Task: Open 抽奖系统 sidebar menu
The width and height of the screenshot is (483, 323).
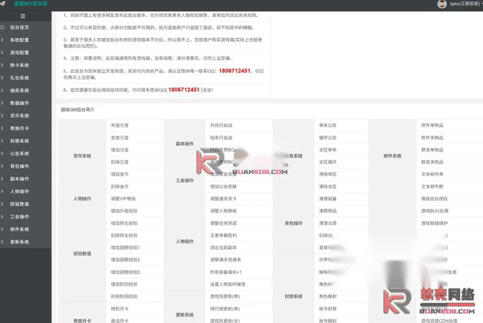Action: point(19,90)
